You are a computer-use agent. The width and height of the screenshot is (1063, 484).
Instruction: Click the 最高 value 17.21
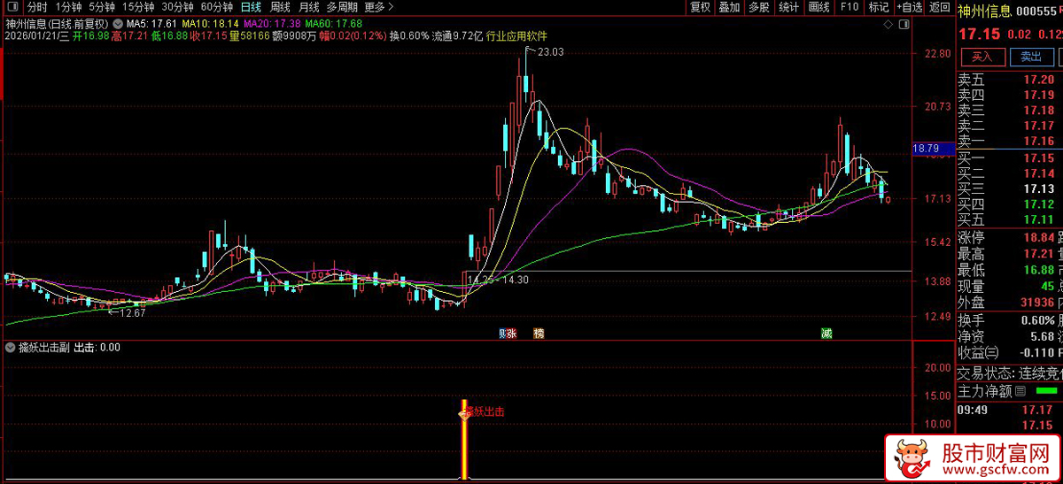click(1039, 253)
